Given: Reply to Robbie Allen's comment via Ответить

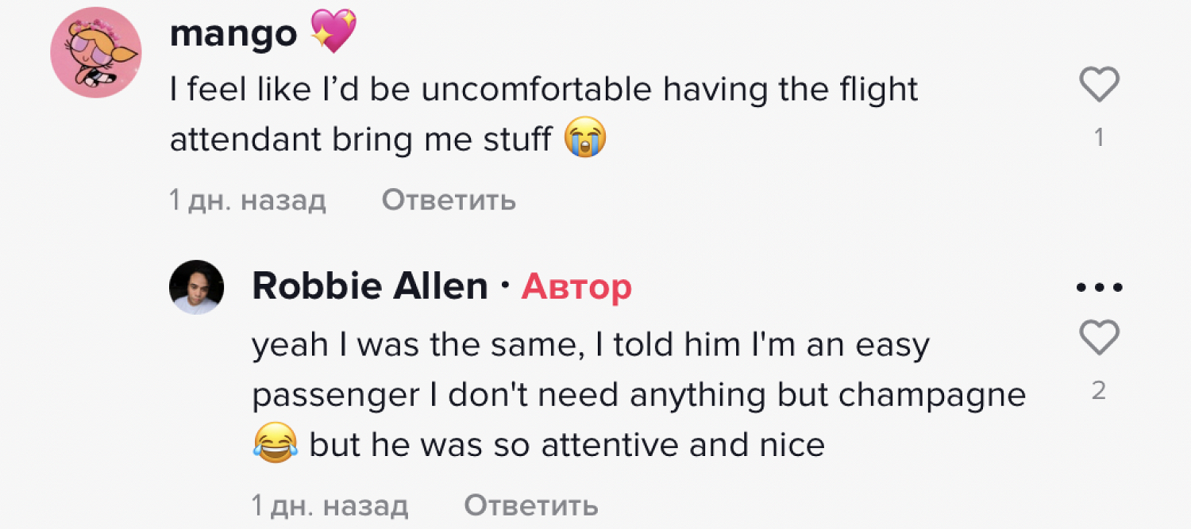Looking at the screenshot, I should (x=530, y=504).
